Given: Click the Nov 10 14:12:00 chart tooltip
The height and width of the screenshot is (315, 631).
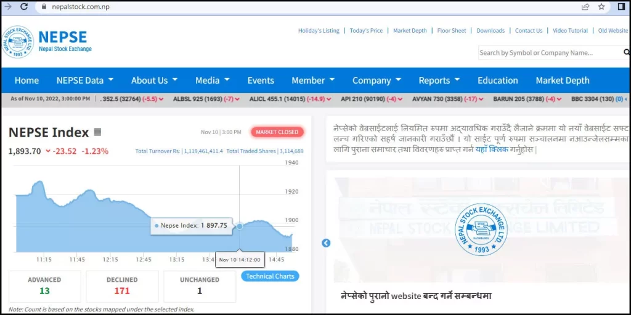Looking at the screenshot, I should coord(240,259).
